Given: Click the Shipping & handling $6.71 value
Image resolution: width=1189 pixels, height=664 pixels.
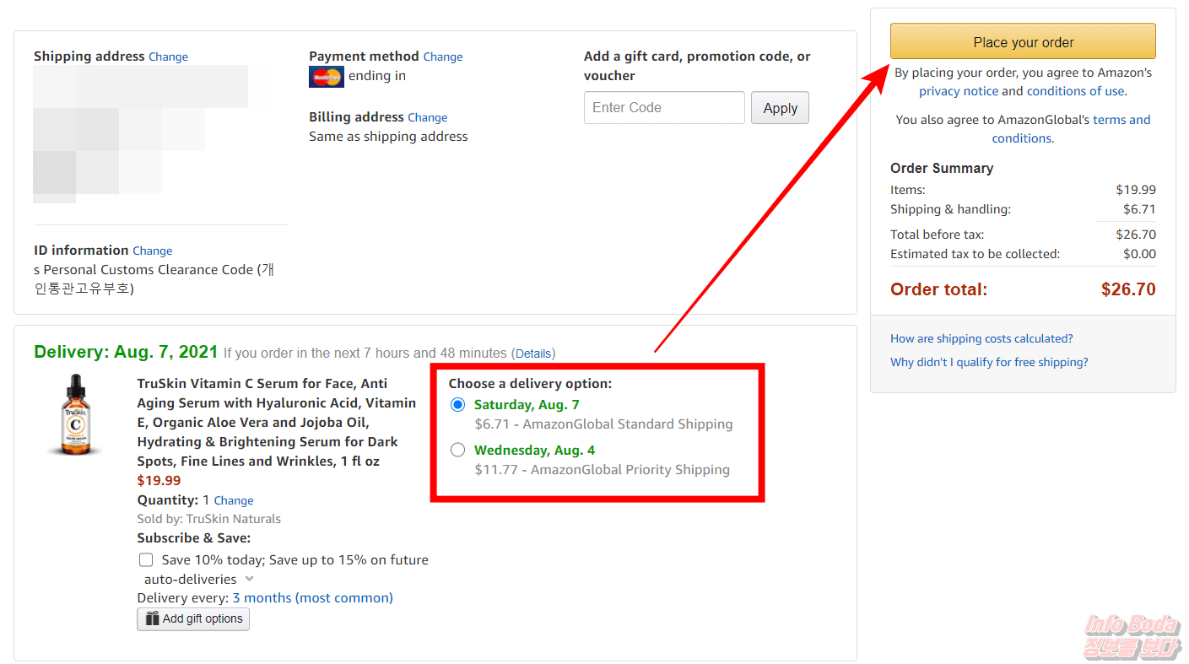Looking at the screenshot, I should pos(1139,209).
